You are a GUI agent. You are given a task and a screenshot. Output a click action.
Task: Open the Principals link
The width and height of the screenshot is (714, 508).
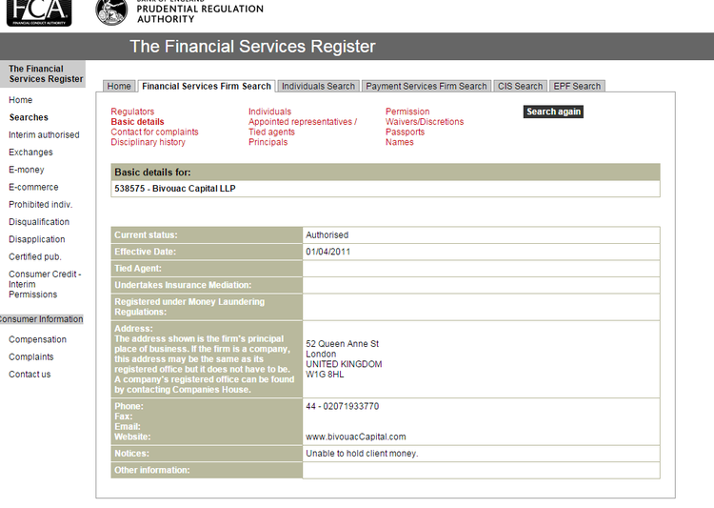pos(268,142)
